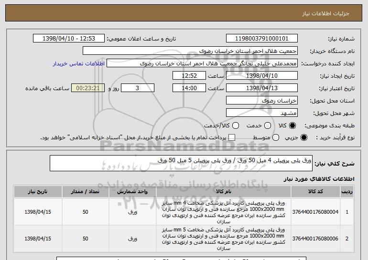Click the کد کالا column header
Image resolution: width=368 pixels, height=260 pixels.
pyautogui.click(x=315, y=192)
